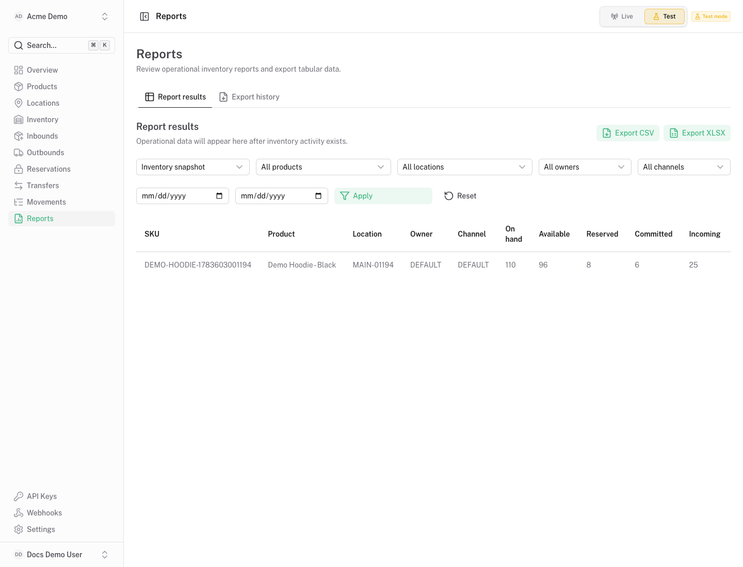Open the Acme Demo workspace switcher

click(61, 16)
